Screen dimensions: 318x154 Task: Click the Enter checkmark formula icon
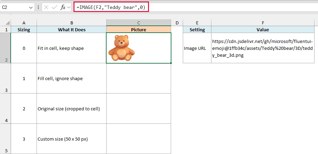click(54, 8)
